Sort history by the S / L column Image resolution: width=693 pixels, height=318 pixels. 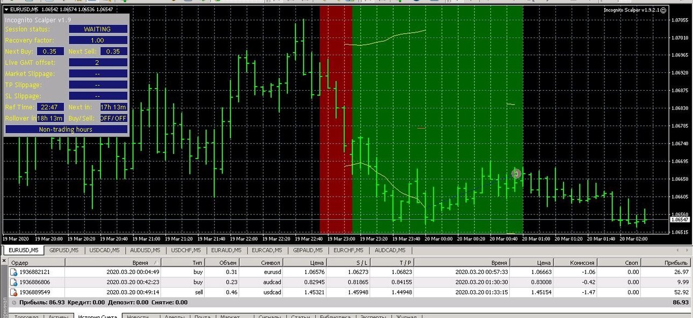(x=348, y=263)
